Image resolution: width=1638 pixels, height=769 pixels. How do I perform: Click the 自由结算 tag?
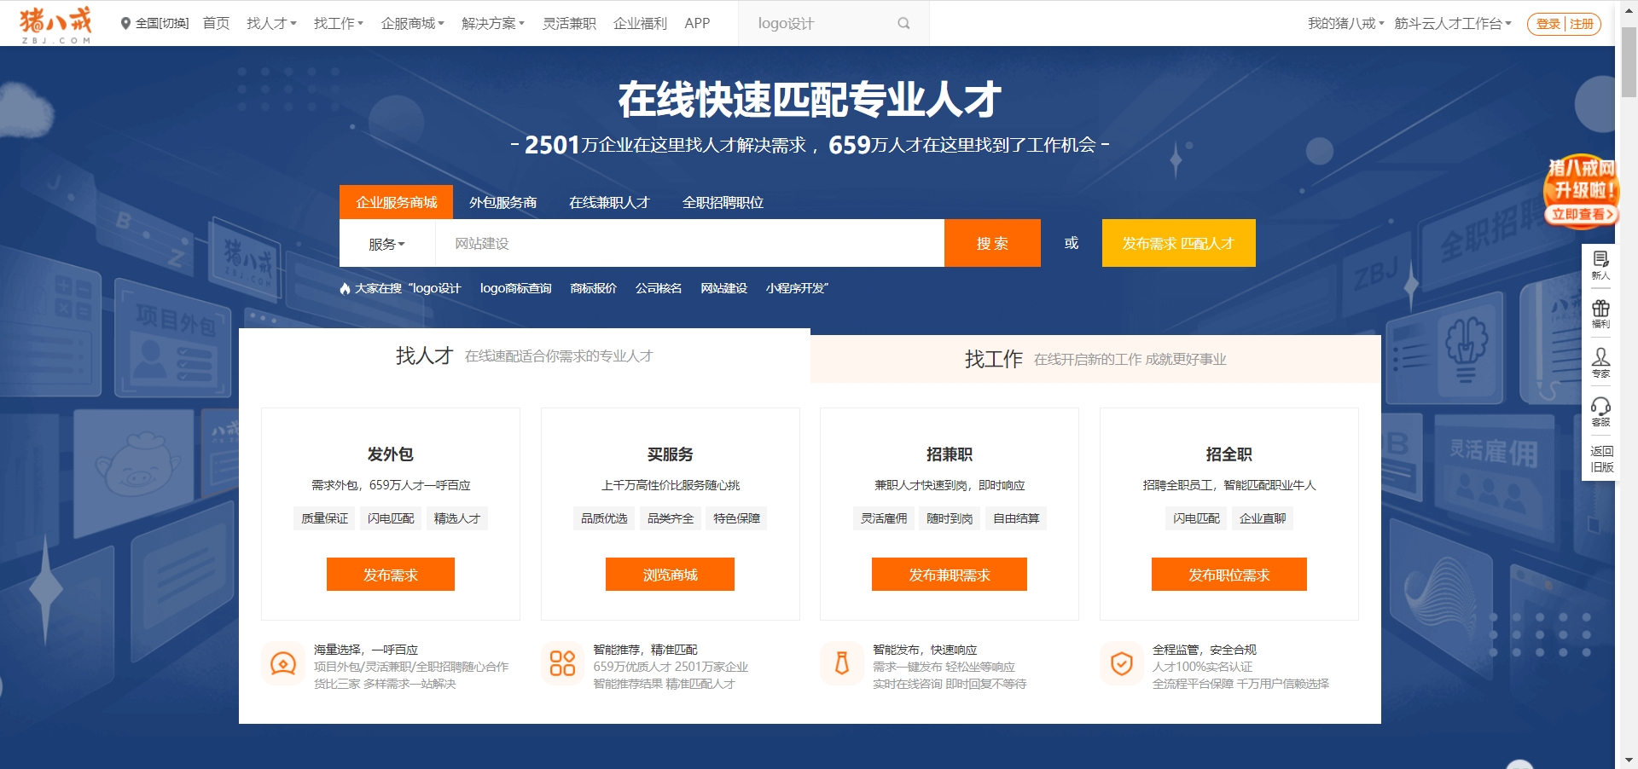[x=1016, y=518]
